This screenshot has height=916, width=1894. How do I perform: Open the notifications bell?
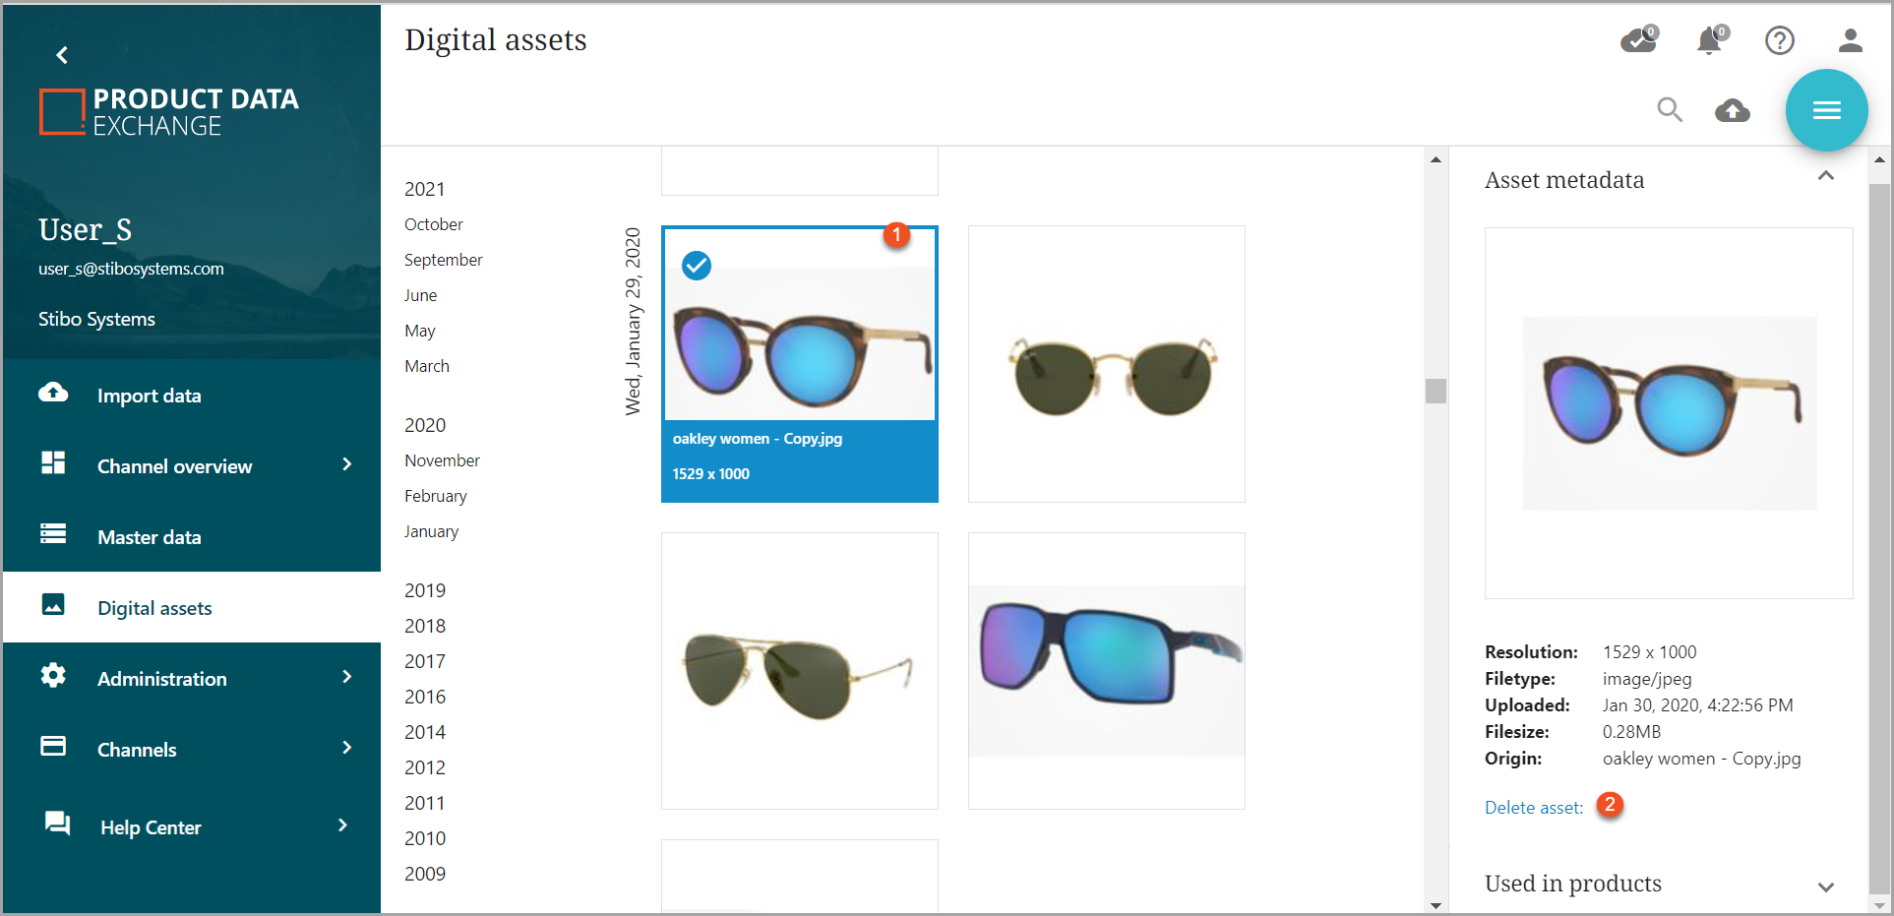[x=1711, y=39]
